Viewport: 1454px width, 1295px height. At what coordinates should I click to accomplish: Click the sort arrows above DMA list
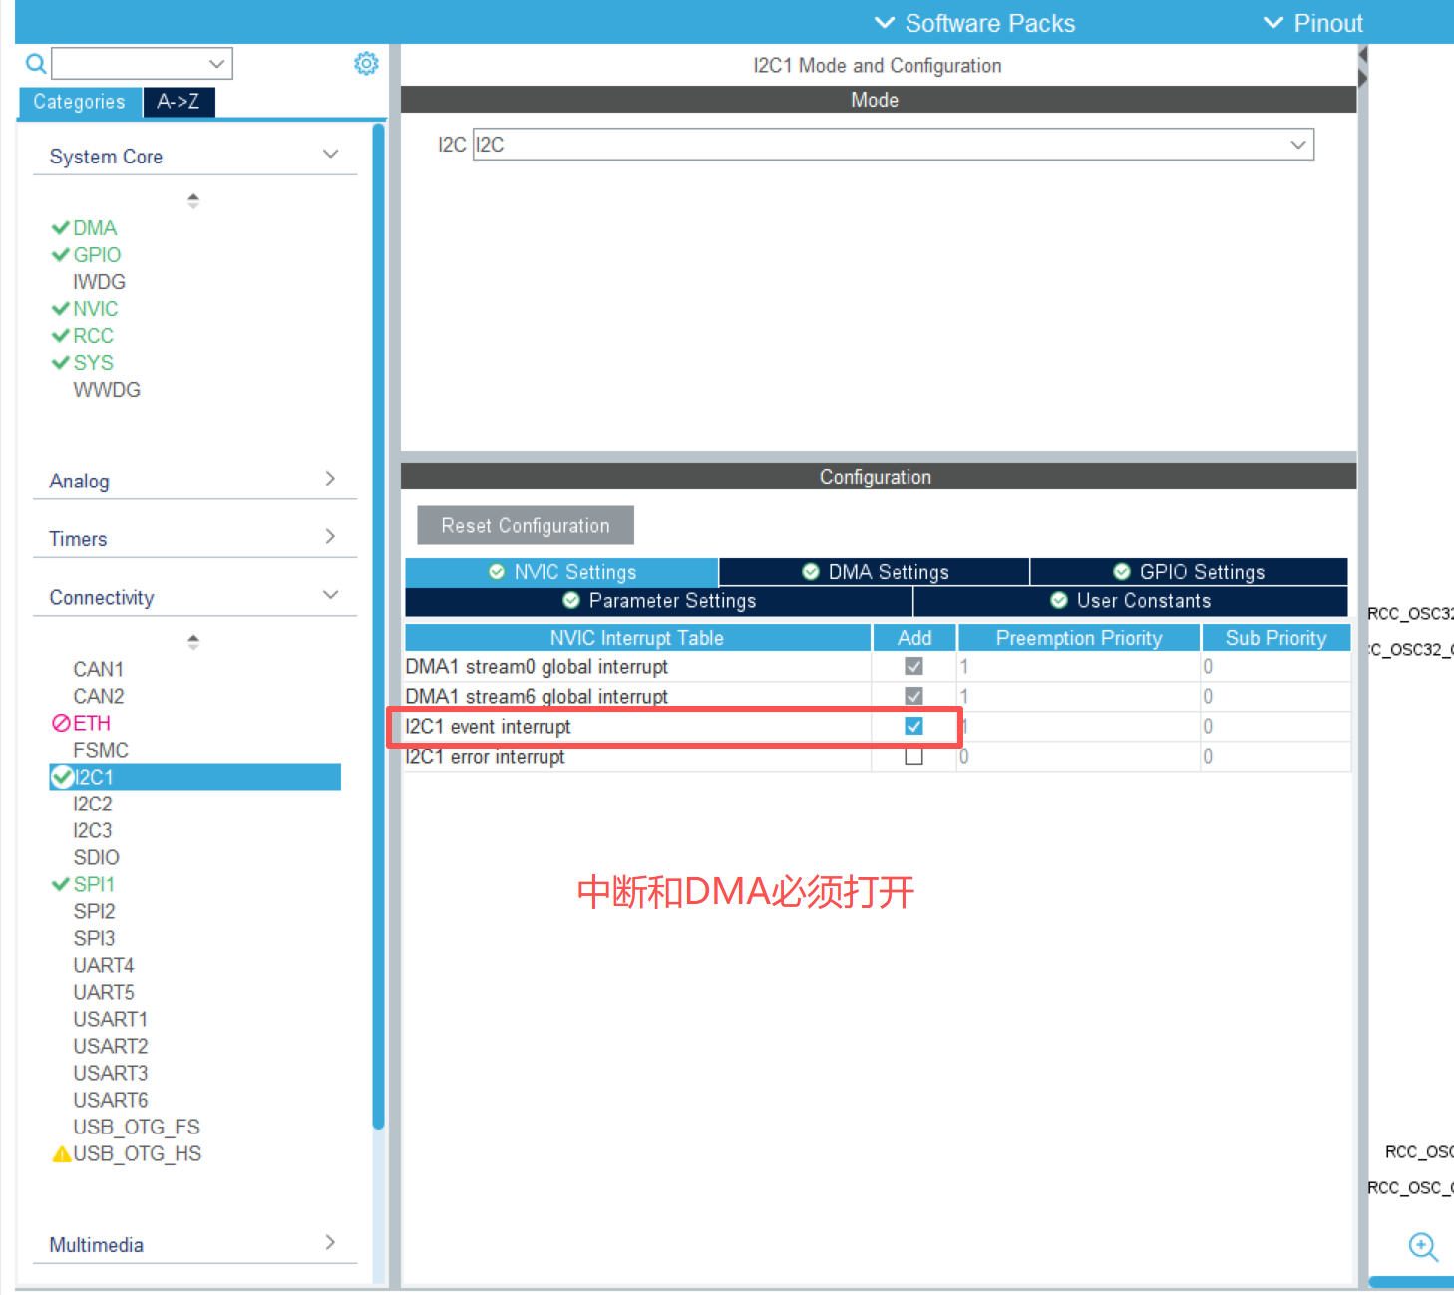click(193, 200)
